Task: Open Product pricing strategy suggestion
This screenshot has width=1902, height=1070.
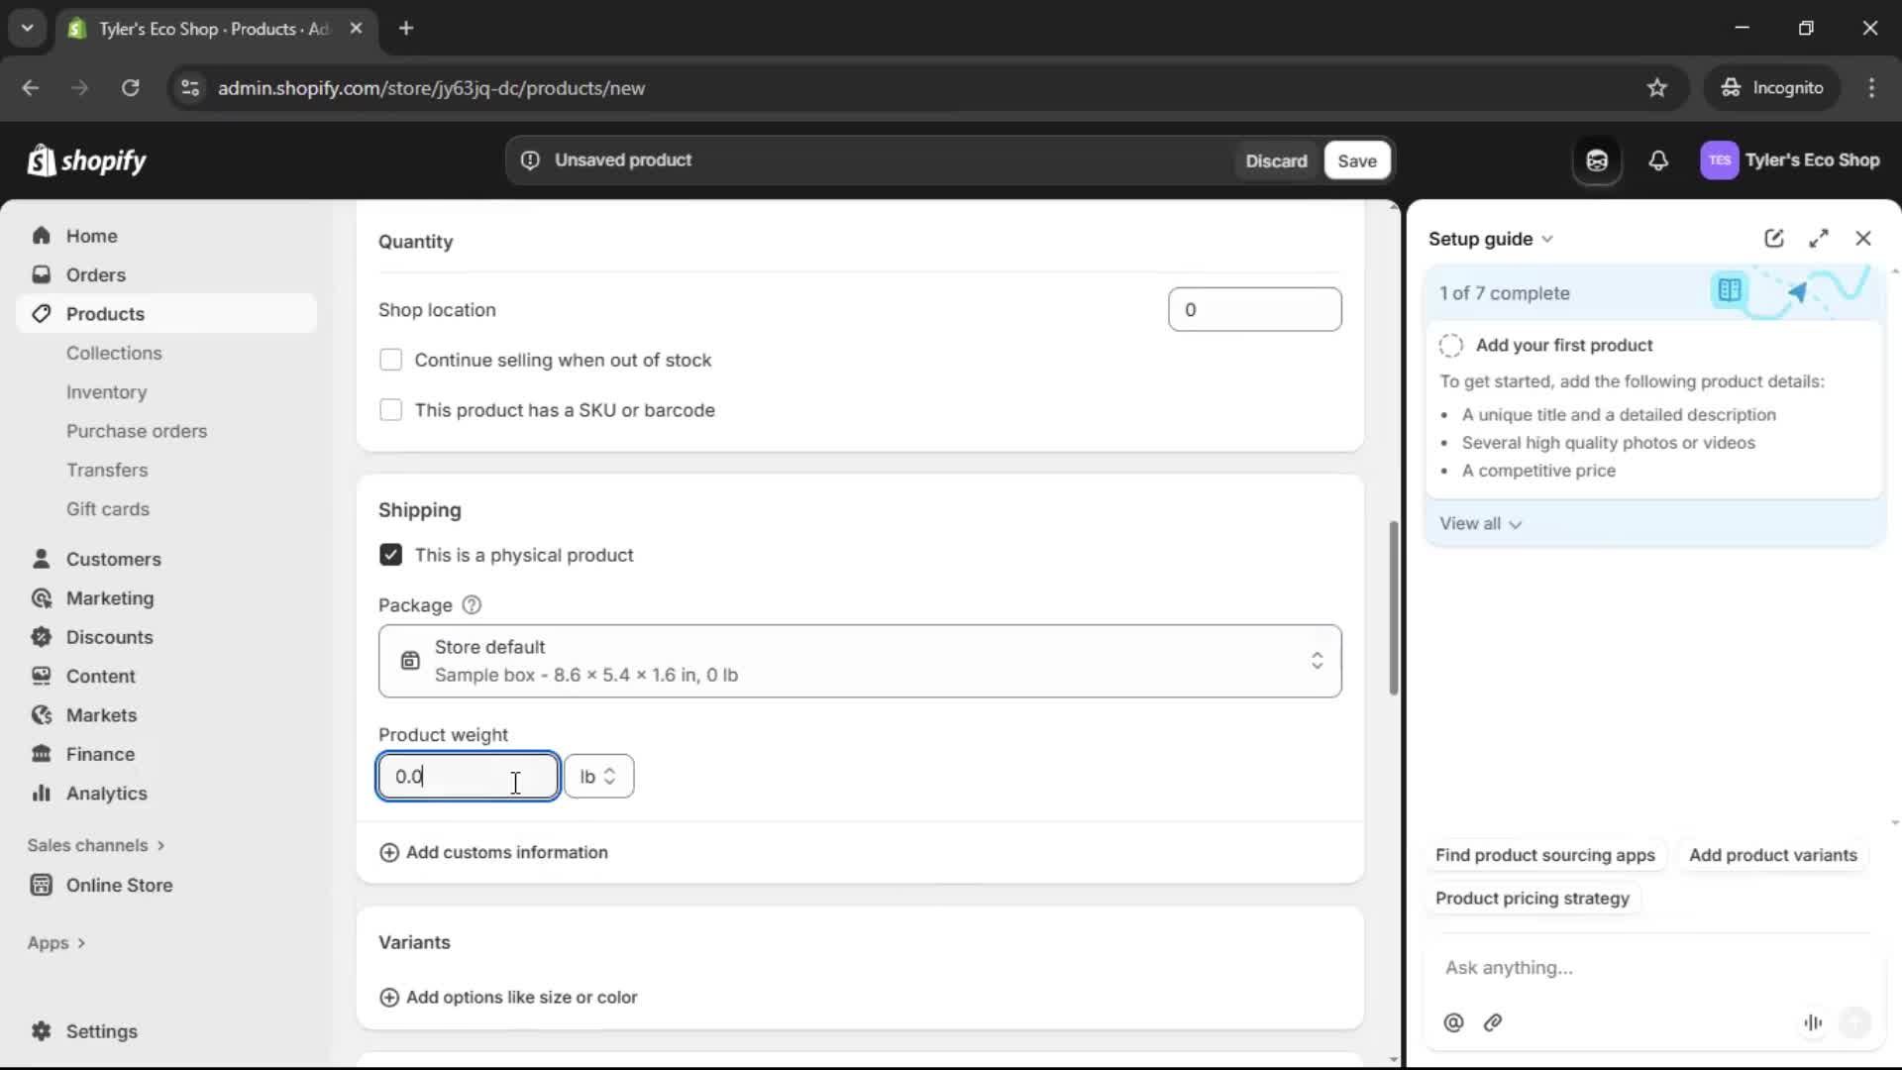Action: click(x=1532, y=898)
